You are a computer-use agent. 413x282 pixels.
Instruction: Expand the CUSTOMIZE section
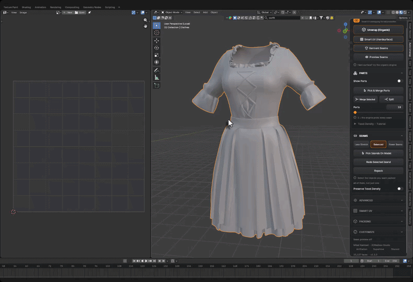[378, 232]
